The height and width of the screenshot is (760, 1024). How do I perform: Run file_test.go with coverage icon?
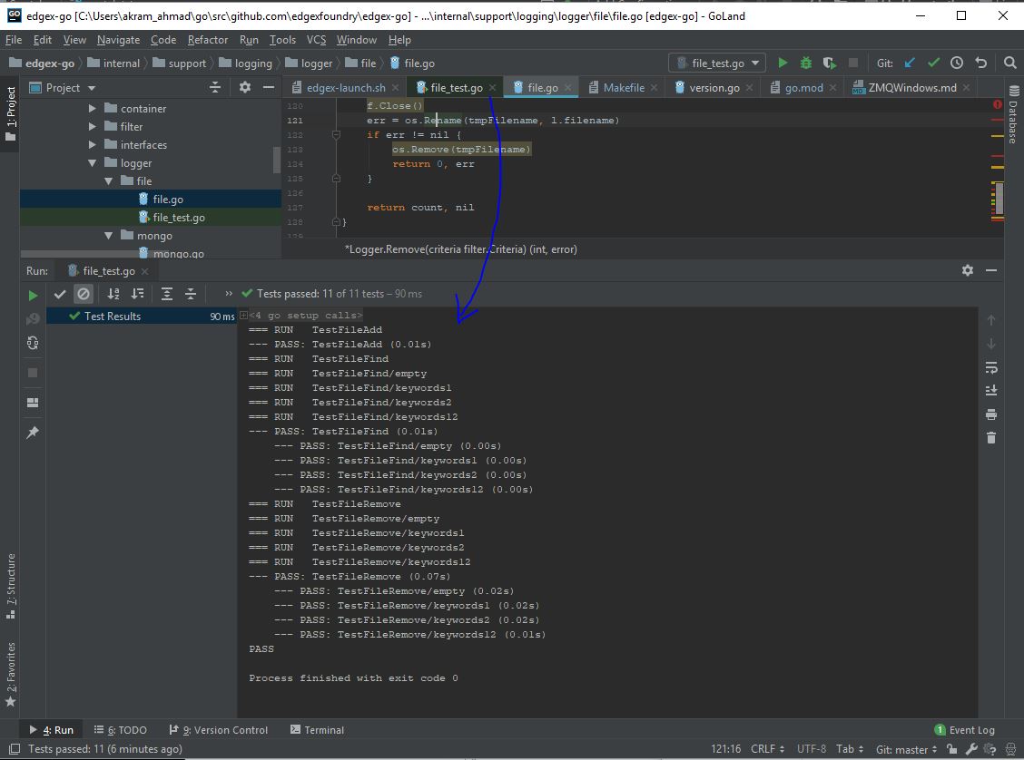[828, 62]
